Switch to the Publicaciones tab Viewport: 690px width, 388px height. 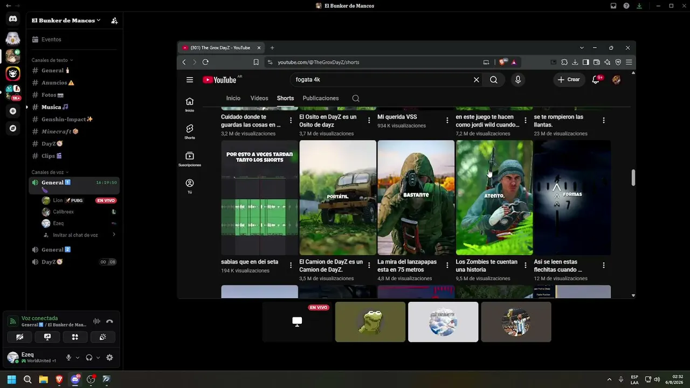coord(321,99)
